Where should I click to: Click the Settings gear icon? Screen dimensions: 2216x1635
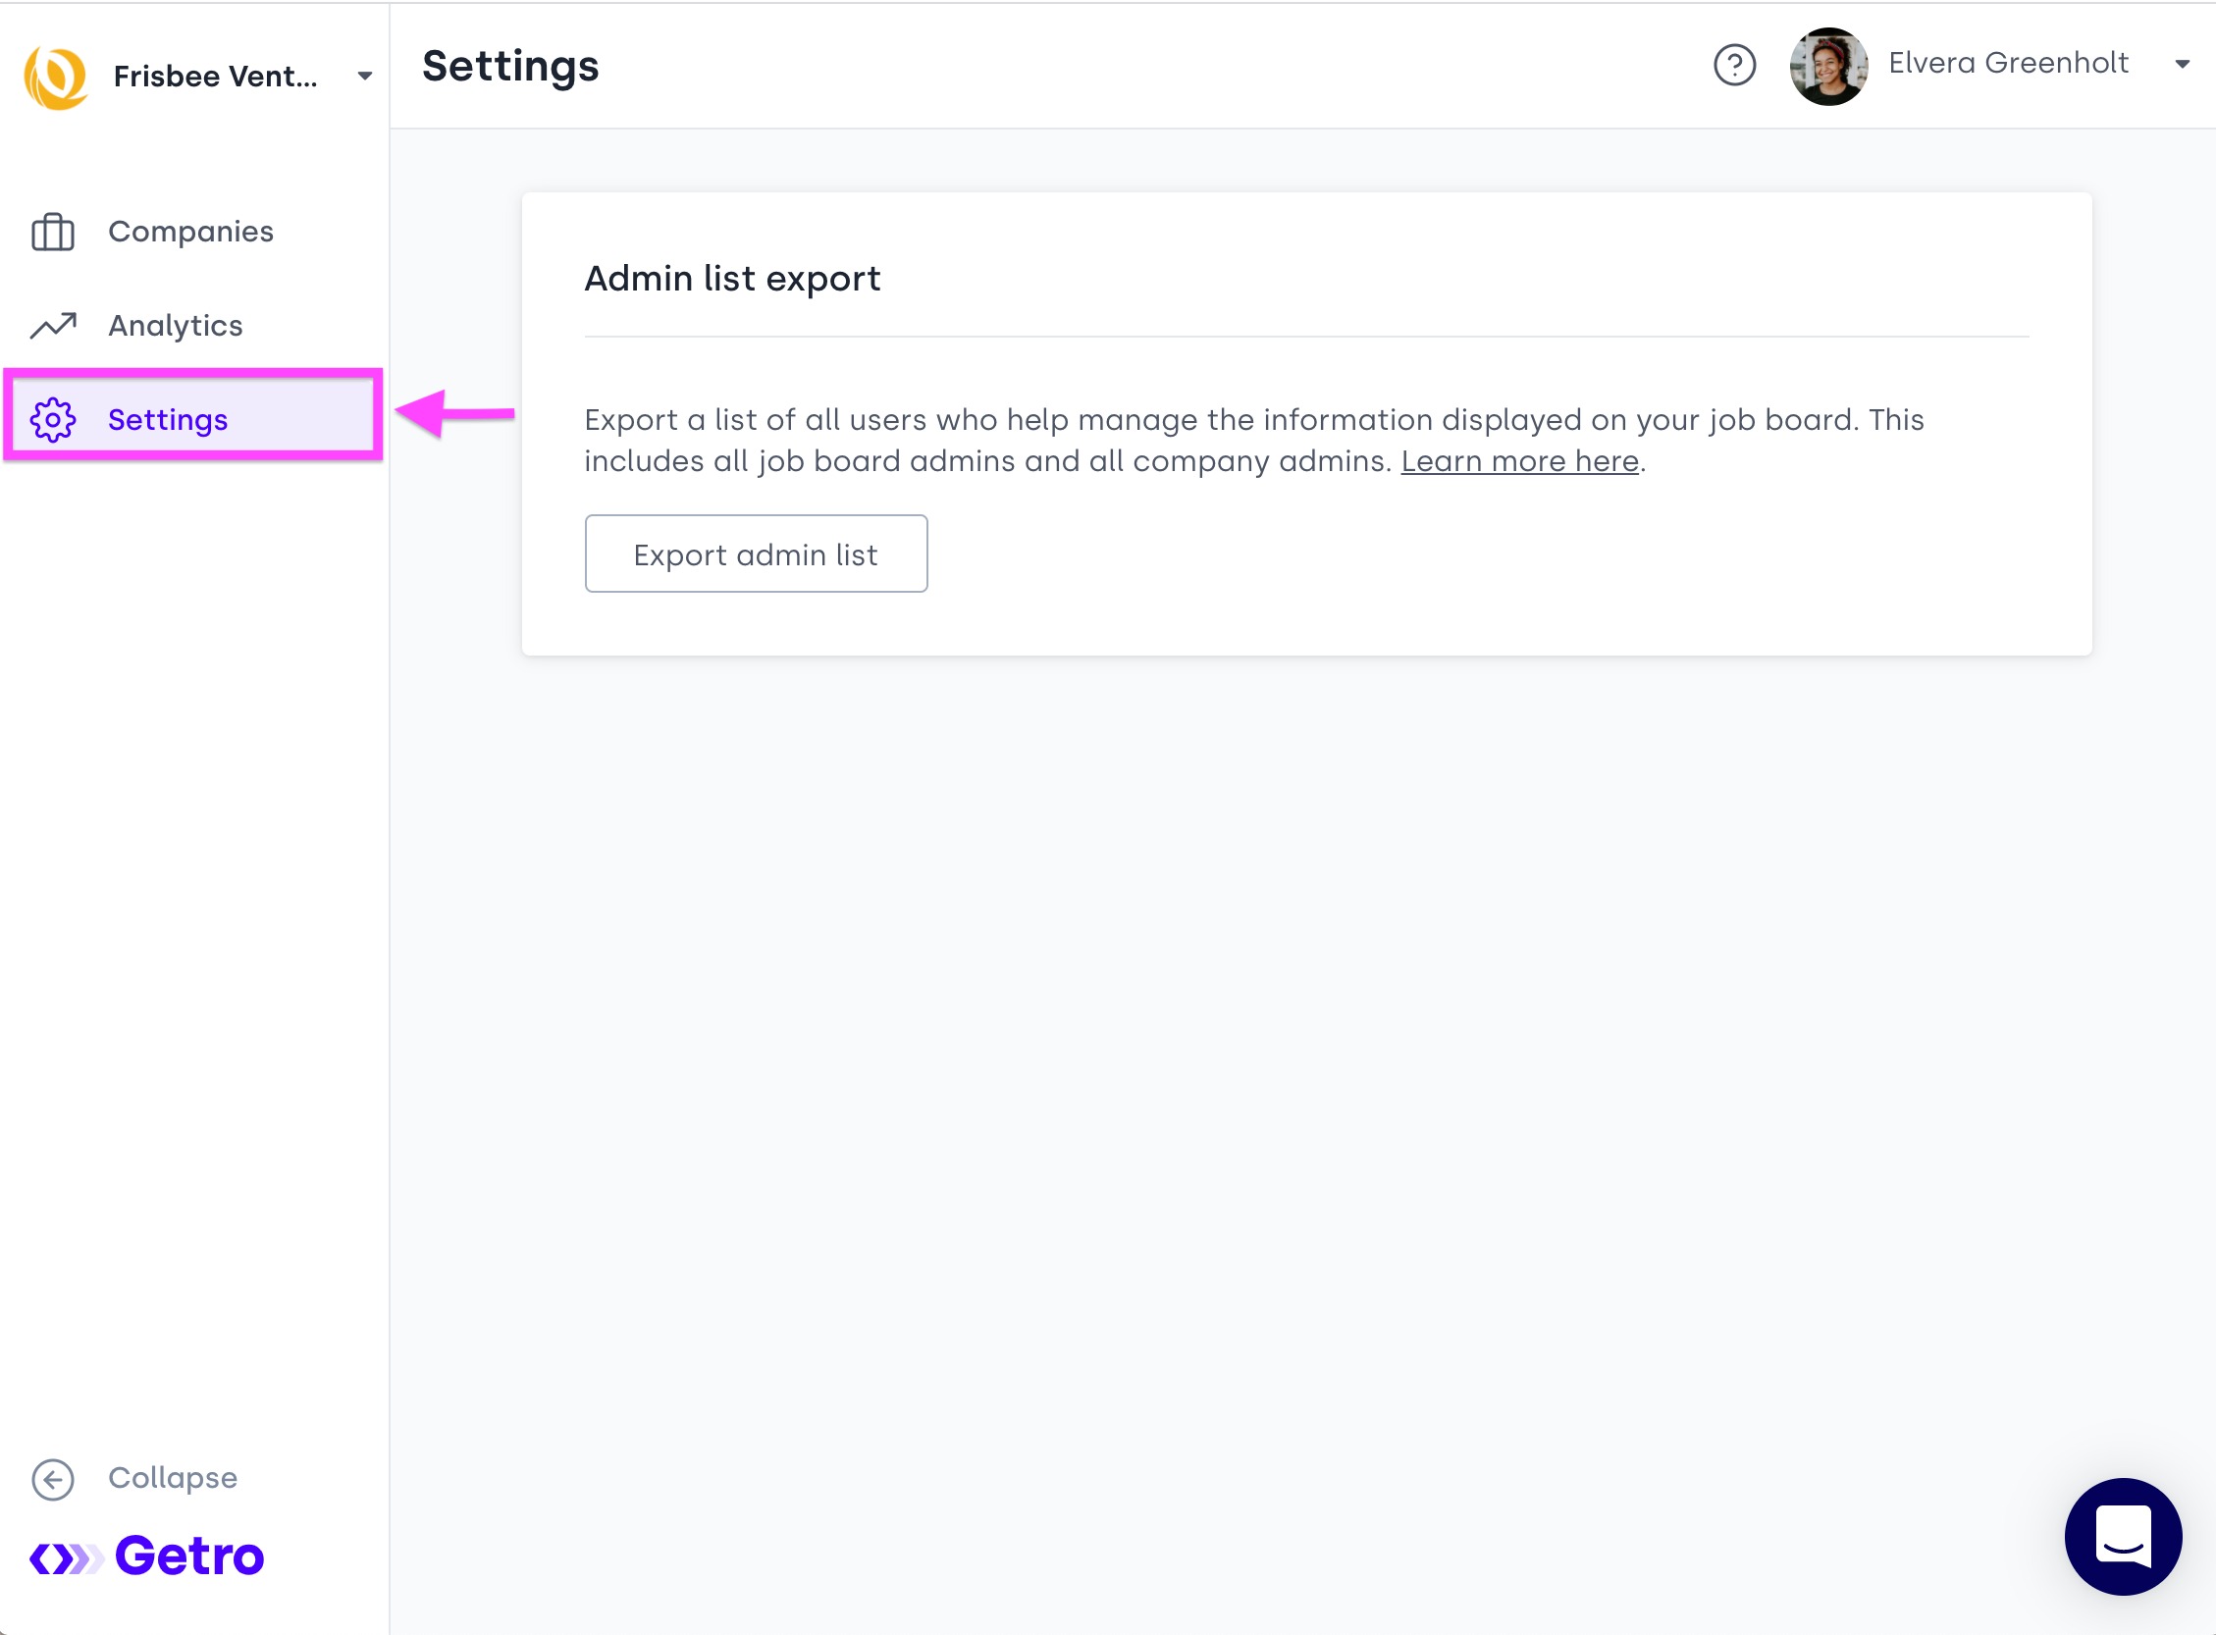pos(52,420)
